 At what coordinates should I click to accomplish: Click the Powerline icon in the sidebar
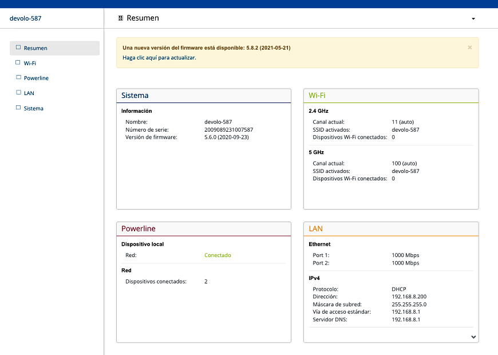(x=18, y=77)
